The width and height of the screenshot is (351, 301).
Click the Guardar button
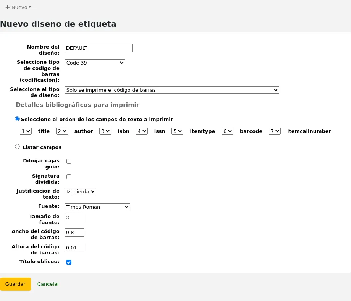(15, 284)
